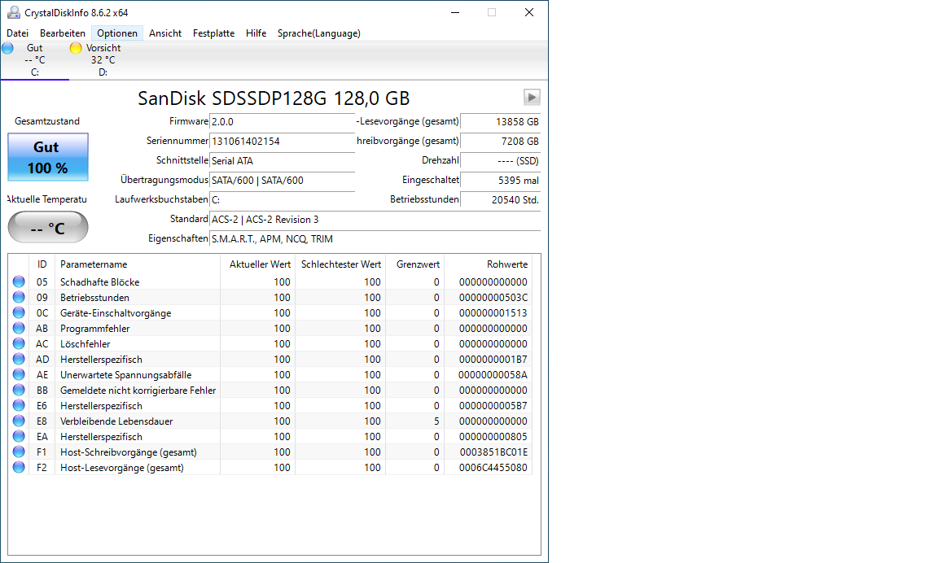Select the Unerwartete Spannungsabfälle parameter name
This screenshot has width=938, height=563.
coord(125,375)
